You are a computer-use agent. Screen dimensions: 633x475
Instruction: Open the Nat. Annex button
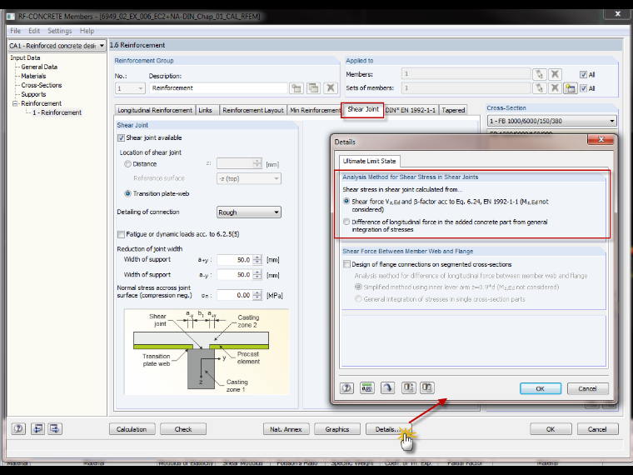[x=286, y=429]
